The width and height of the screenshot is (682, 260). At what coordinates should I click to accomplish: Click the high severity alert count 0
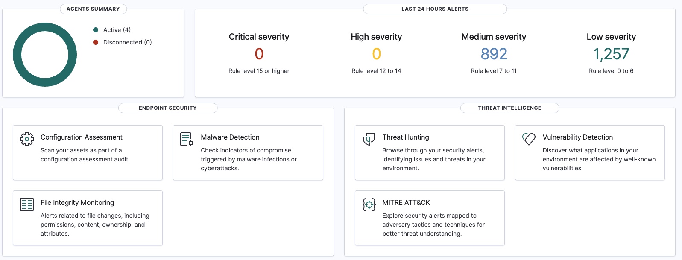pos(376,54)
